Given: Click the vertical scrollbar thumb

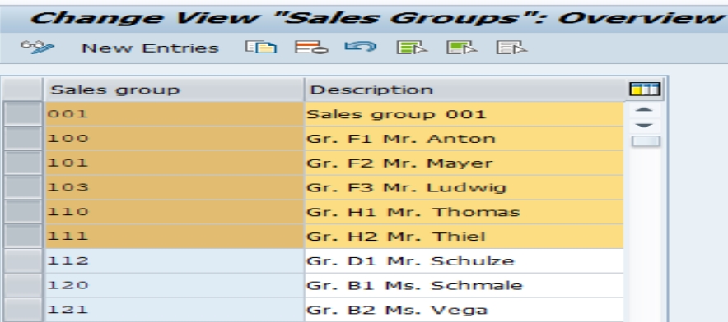Looking at the screenshot, I should click(646, 141).
